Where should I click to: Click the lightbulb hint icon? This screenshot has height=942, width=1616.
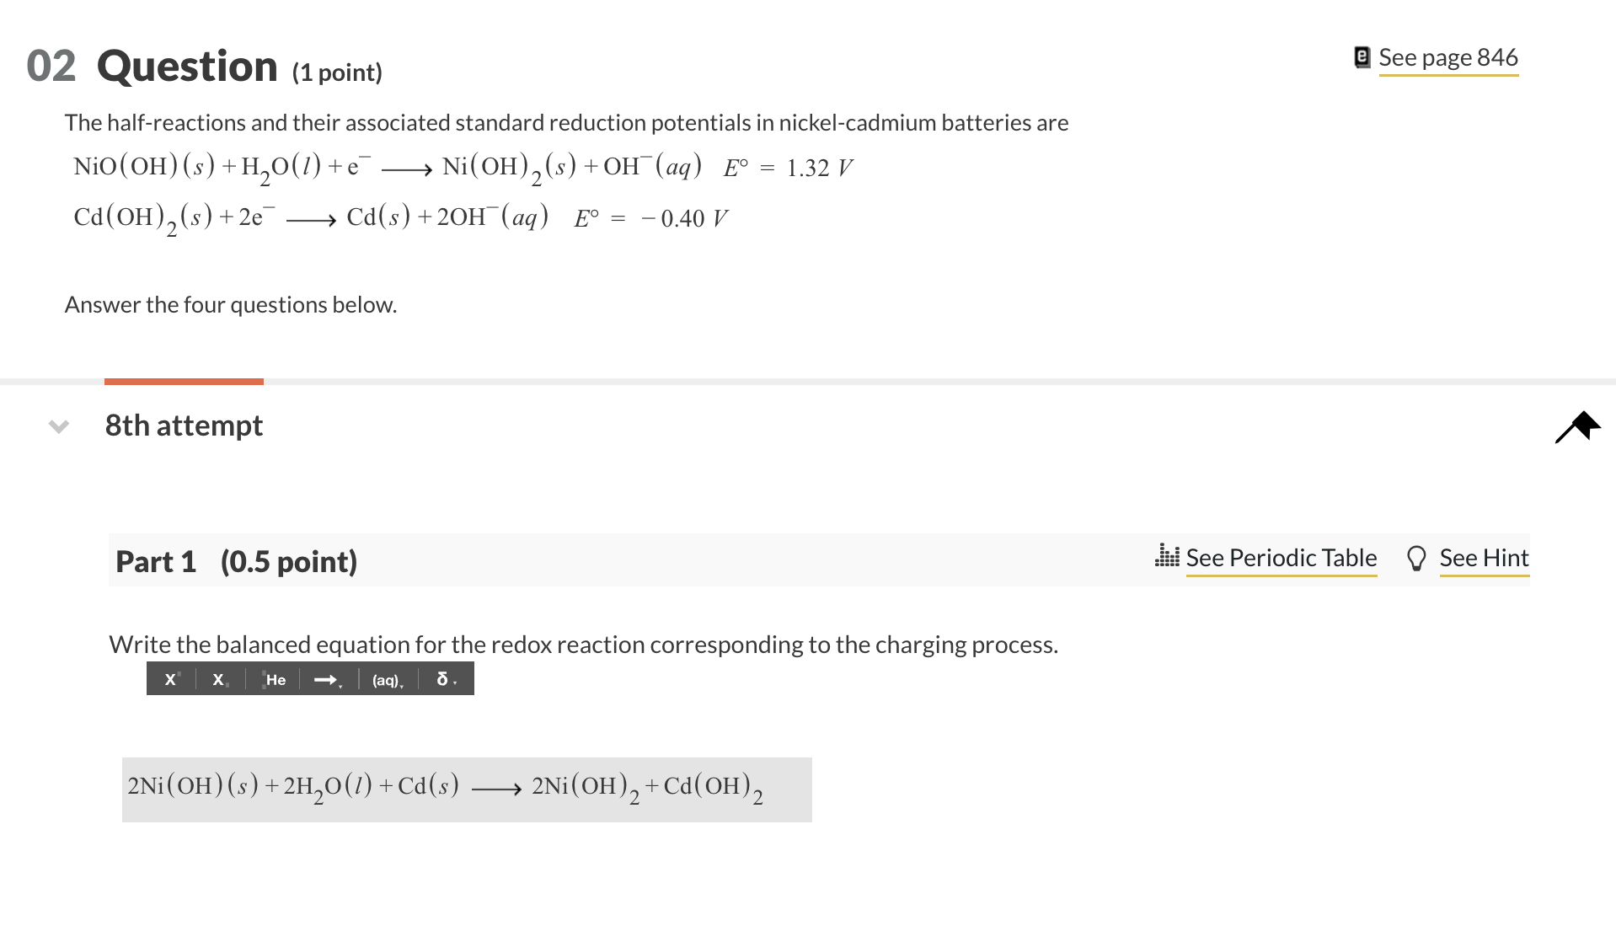point(1417,557)
